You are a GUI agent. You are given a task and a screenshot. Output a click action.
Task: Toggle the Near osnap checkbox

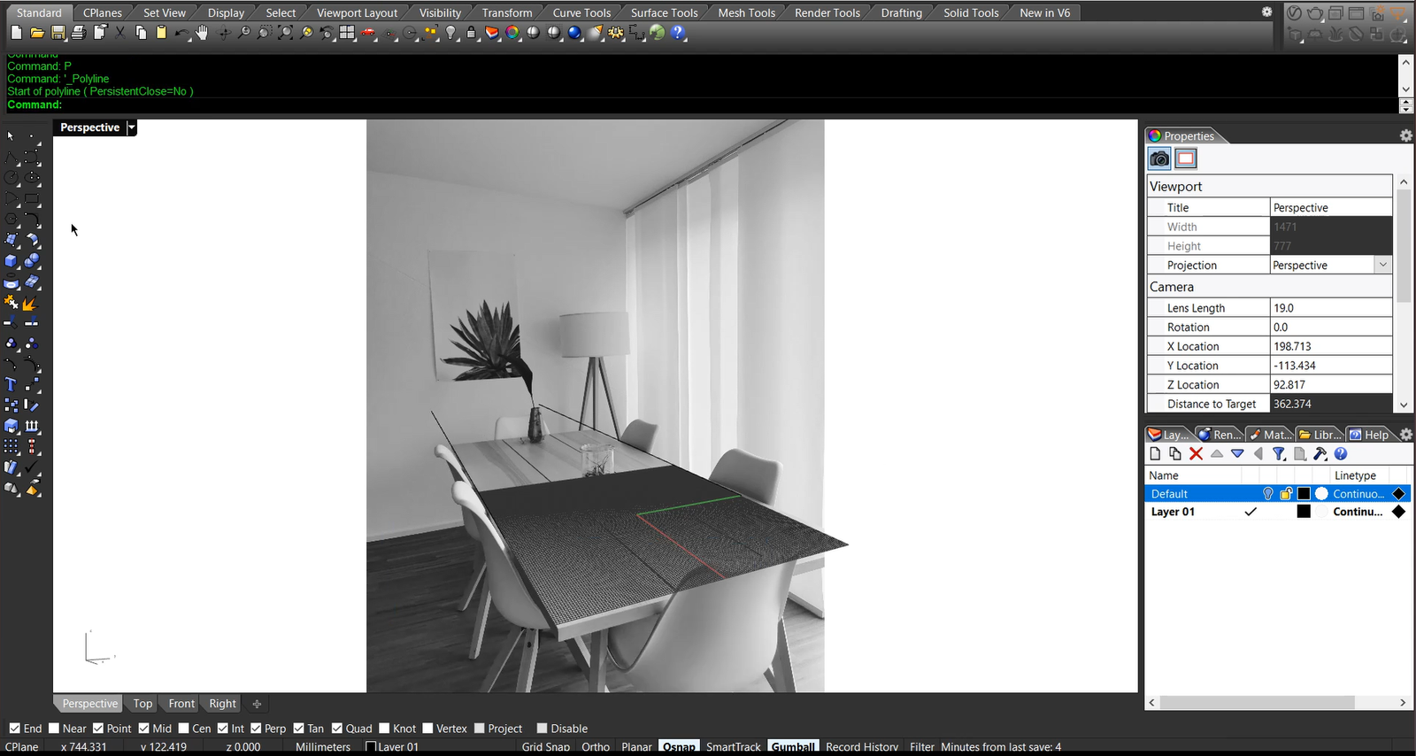pyautogui.click(x=54, y=729)
